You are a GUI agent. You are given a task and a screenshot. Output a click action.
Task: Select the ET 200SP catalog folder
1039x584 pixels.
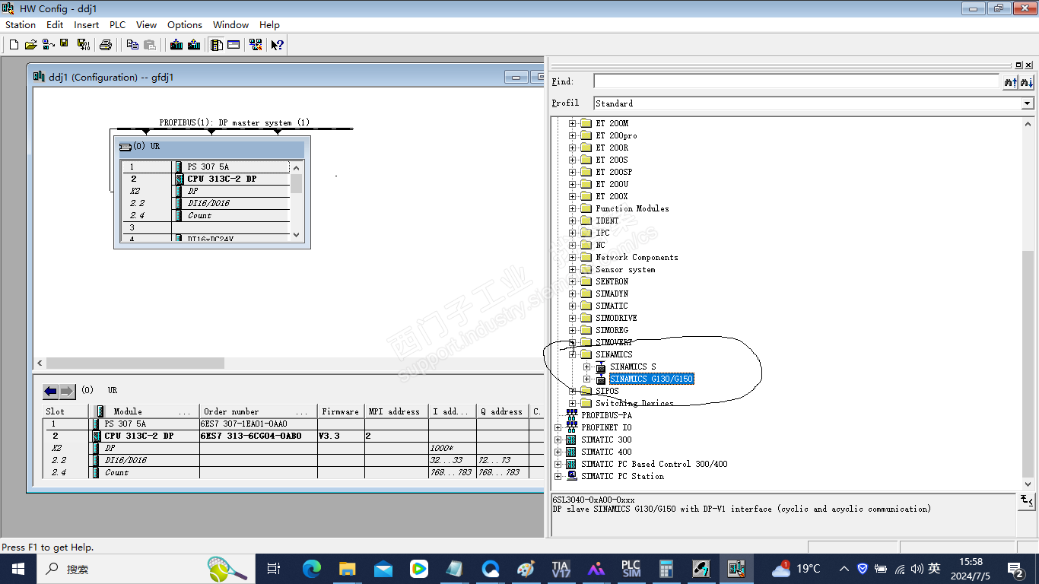(x=613, y=172)
